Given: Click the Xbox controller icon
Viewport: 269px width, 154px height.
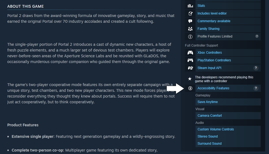Looking at the screenshot, I should pyautogui.click(x=190, y=53).
